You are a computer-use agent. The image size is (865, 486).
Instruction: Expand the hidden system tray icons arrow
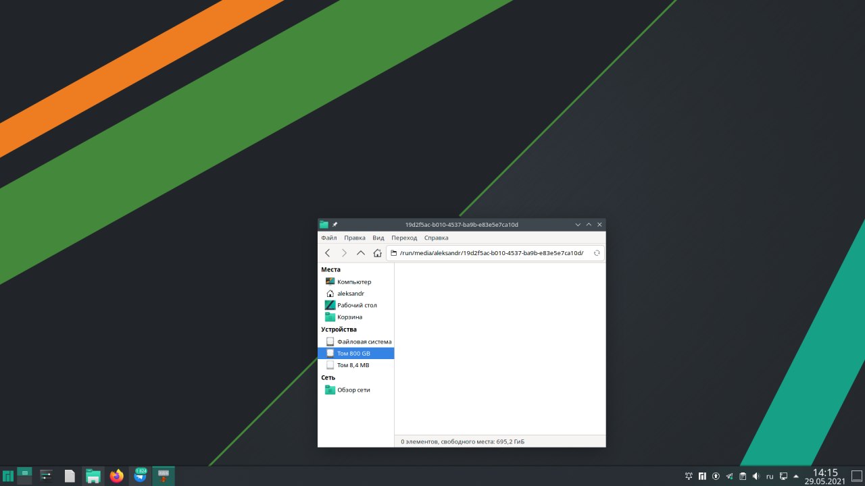coord(796,476)
